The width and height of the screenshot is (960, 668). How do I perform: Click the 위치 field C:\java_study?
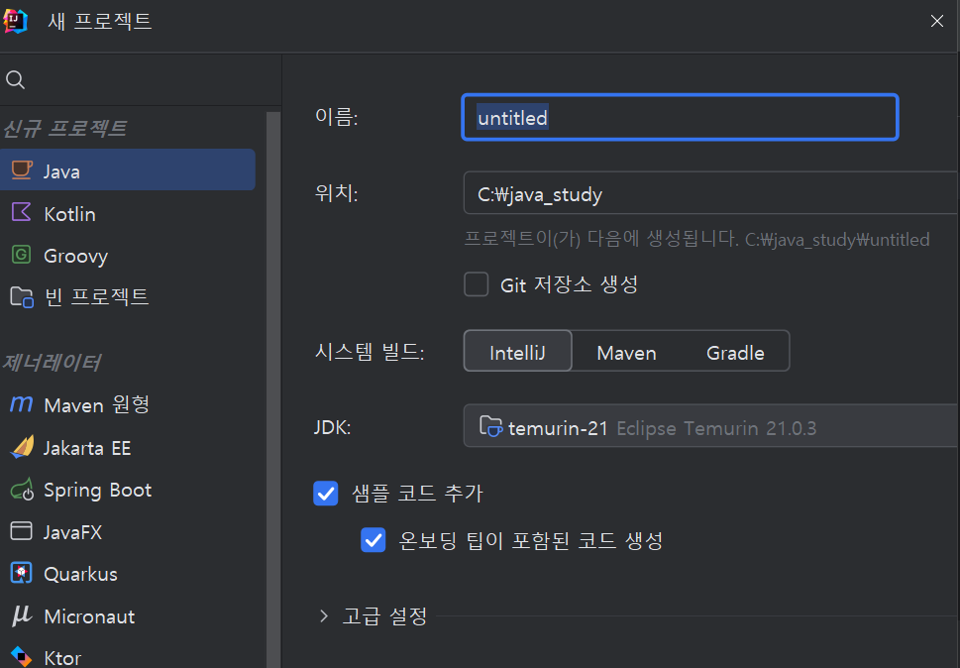pyautogui.click(x=710, y=193)
